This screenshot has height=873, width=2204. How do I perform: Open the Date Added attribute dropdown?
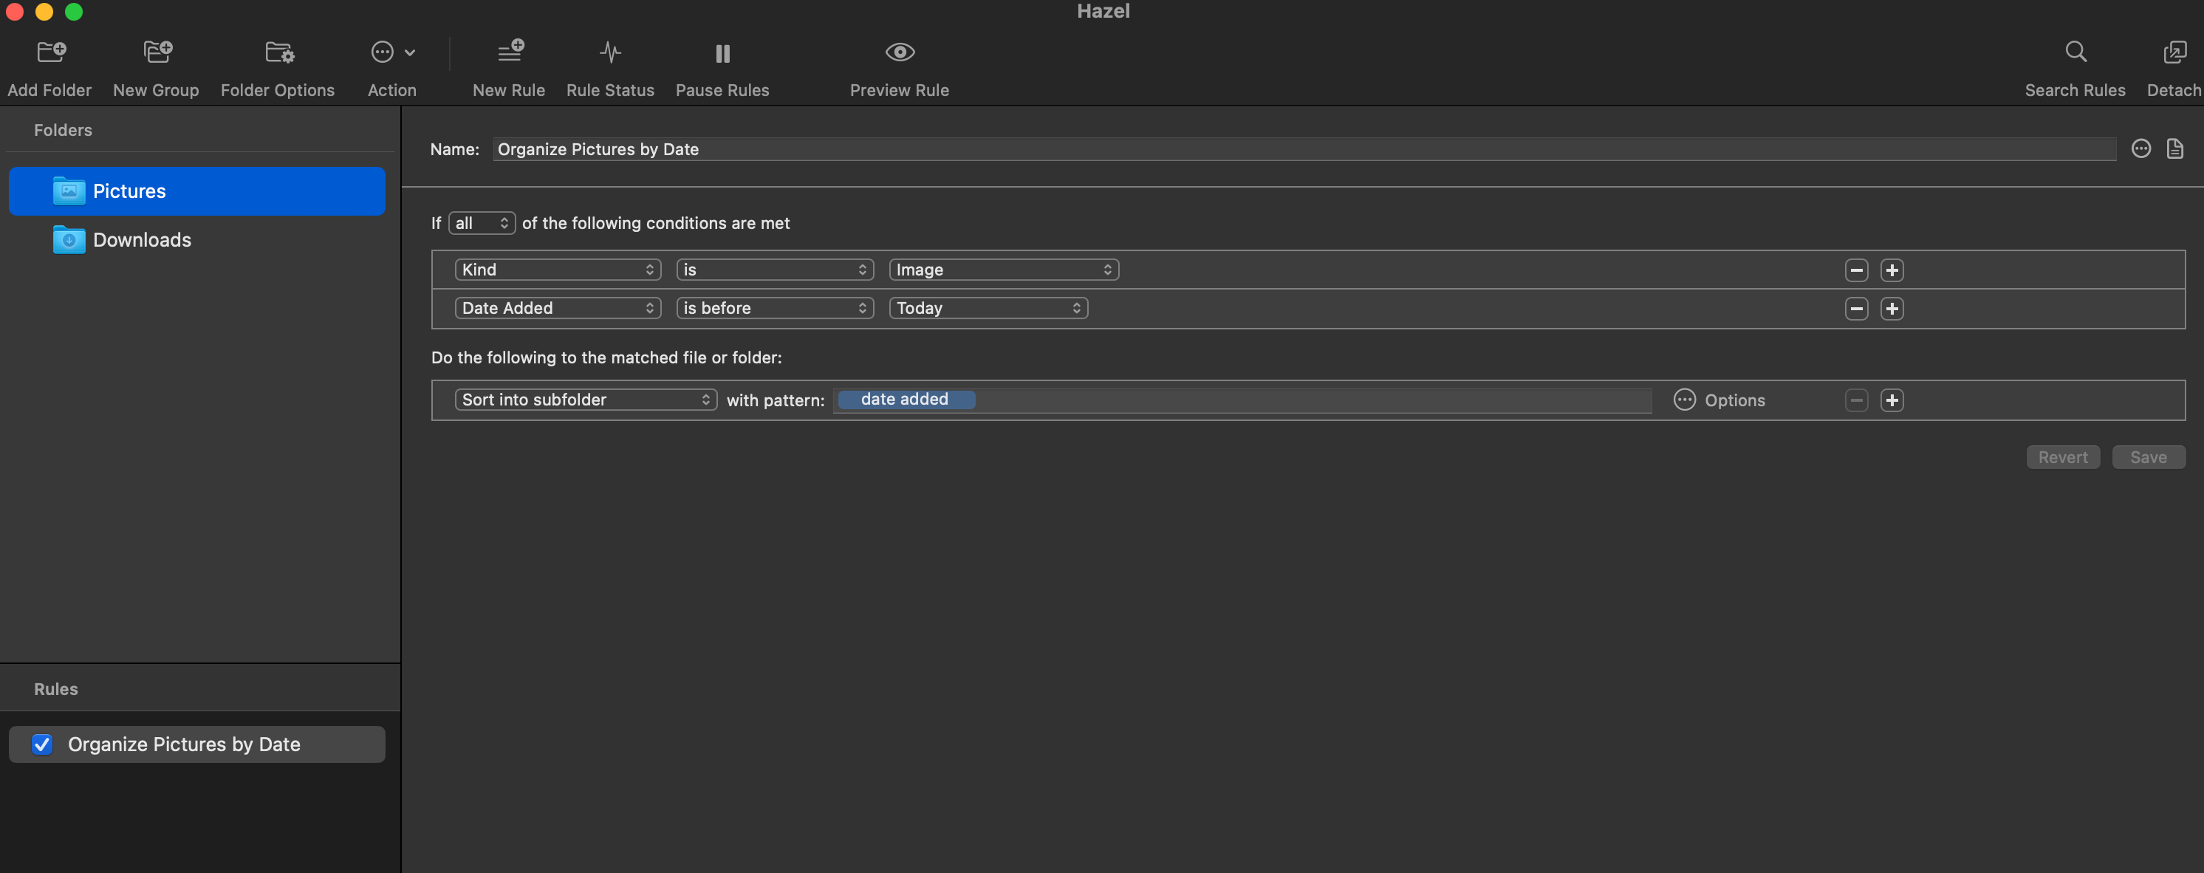click(x=558, y=308)
